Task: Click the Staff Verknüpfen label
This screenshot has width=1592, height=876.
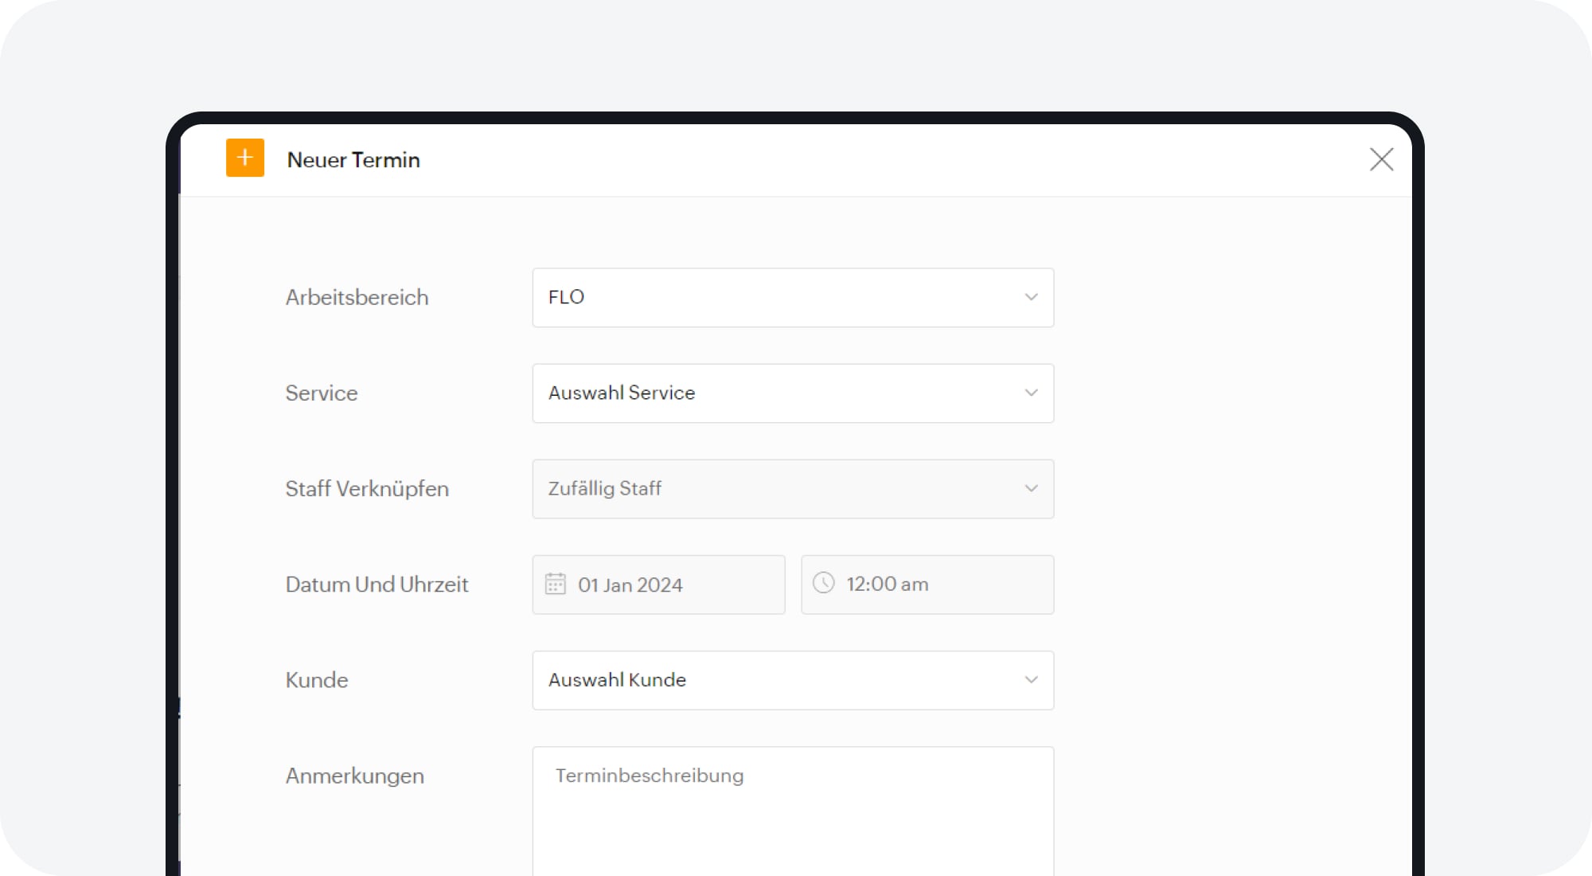Action: point(367,488)
